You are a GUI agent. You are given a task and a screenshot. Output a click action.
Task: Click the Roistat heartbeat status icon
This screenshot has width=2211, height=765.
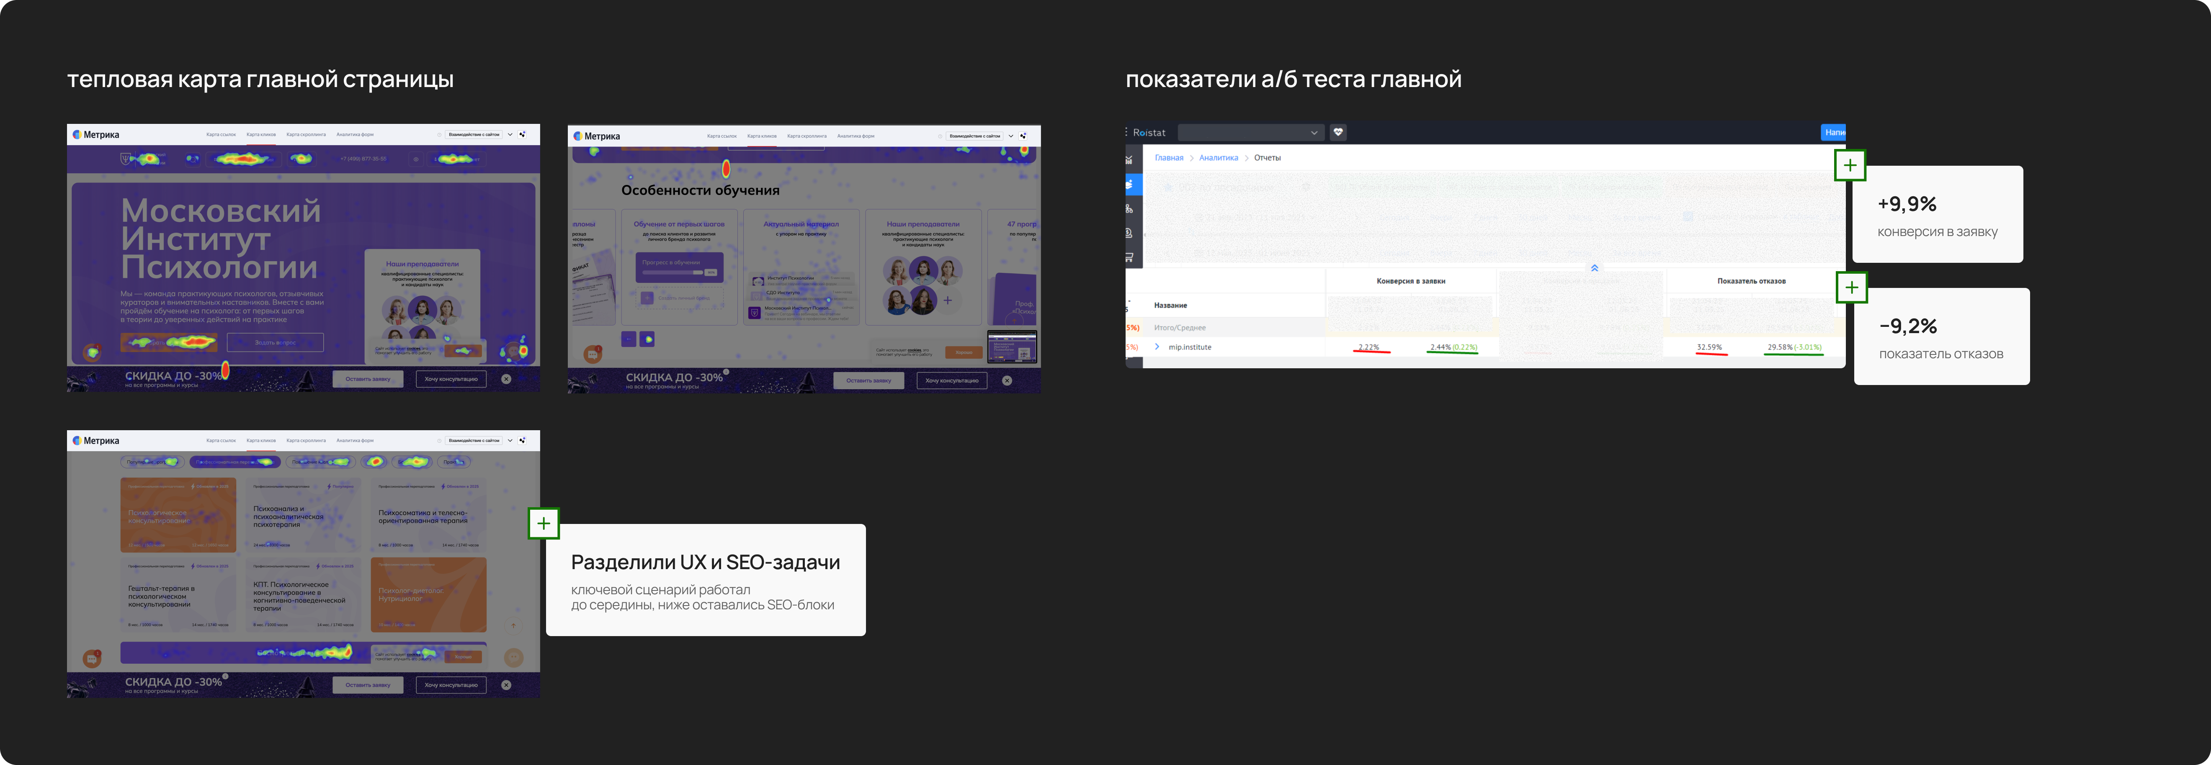[1338, 132]
